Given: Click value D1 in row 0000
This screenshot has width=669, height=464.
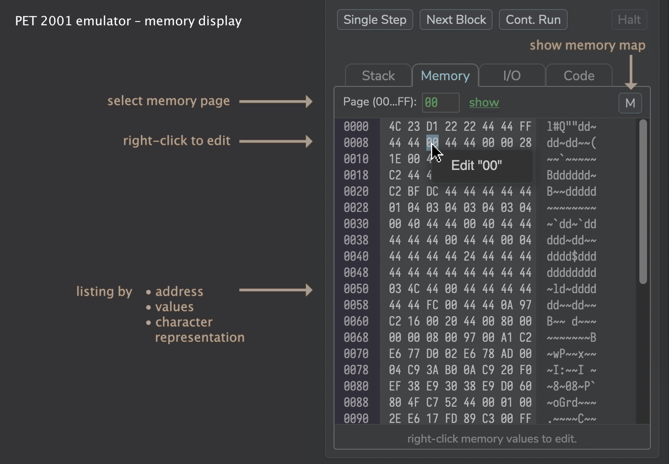Looking at the screenshot, I should [432, 127].
